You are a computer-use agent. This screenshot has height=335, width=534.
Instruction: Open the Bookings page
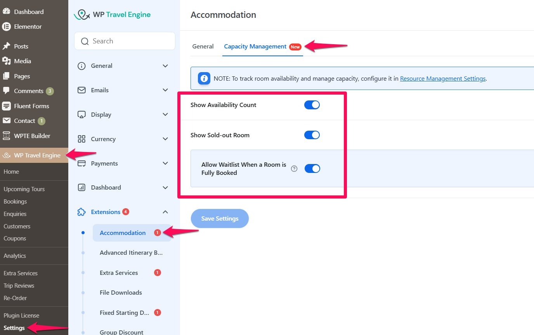(15, 202)
